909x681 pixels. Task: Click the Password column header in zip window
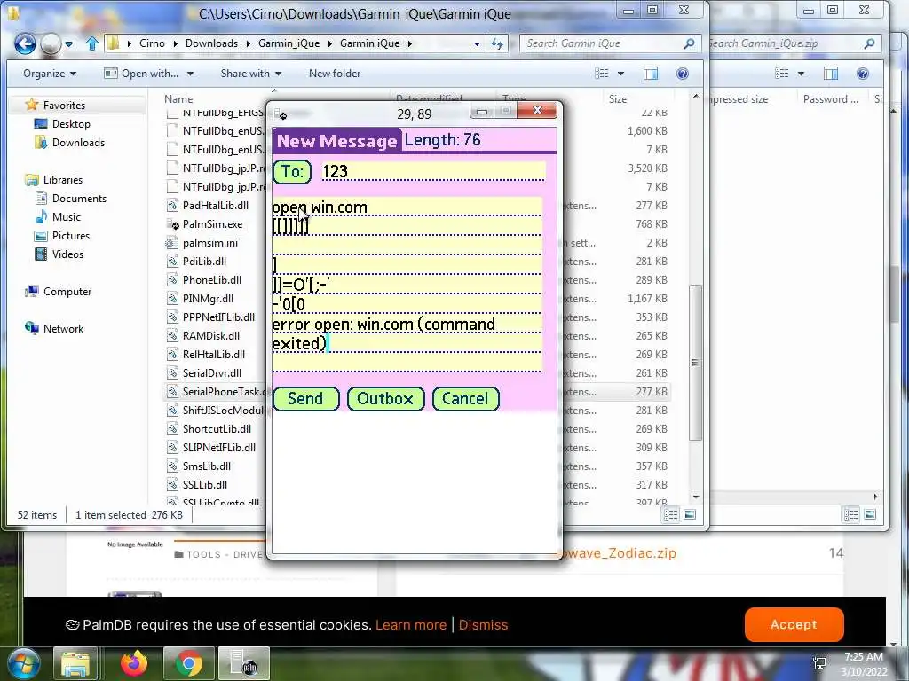(x=830, y=99)
